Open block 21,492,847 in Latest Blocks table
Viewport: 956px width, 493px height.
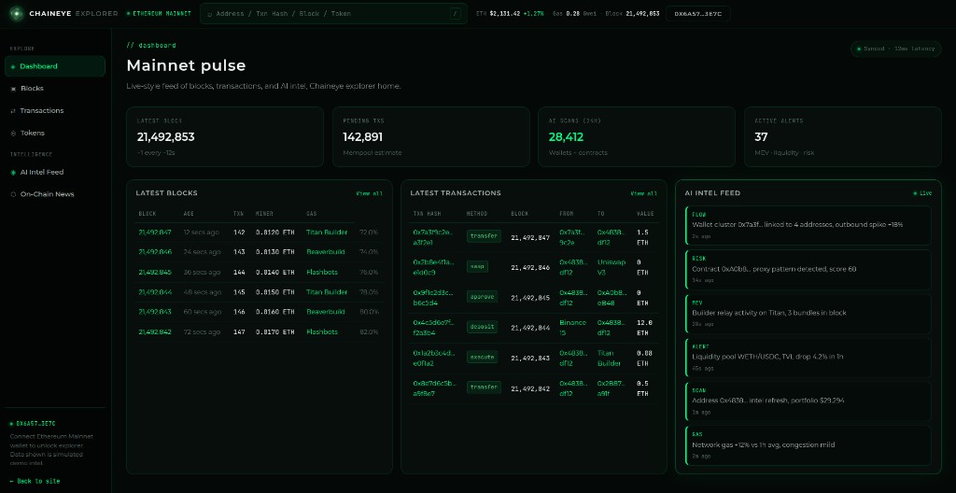tap(155, 232)
